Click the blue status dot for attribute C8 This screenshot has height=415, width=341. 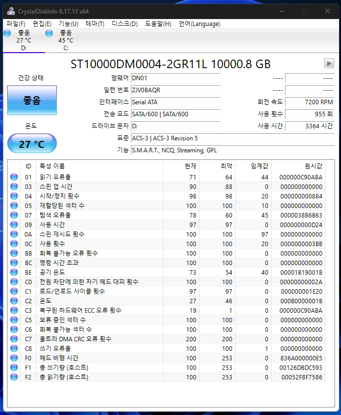pos(14,348)
